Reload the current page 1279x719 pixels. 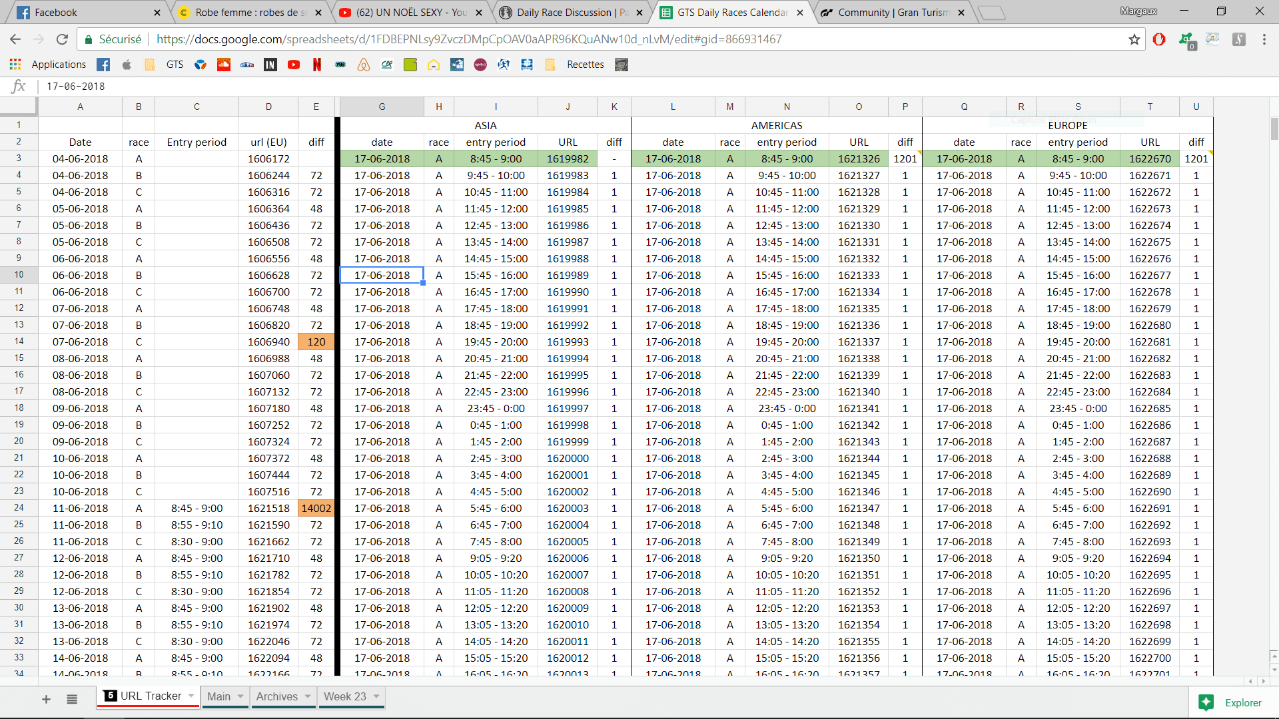62,39
